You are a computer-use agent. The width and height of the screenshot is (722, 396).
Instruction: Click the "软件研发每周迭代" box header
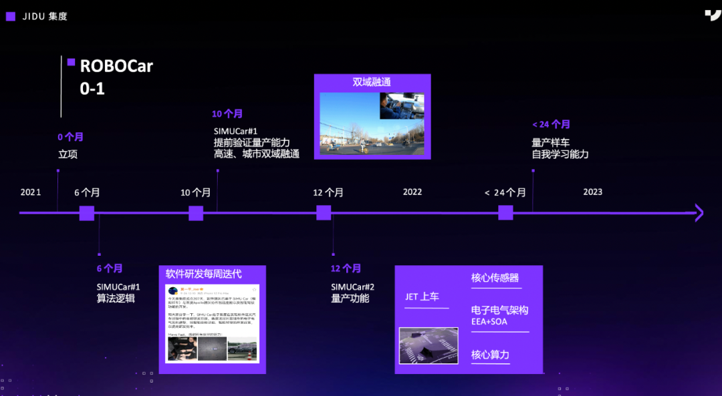coord(203,274)
